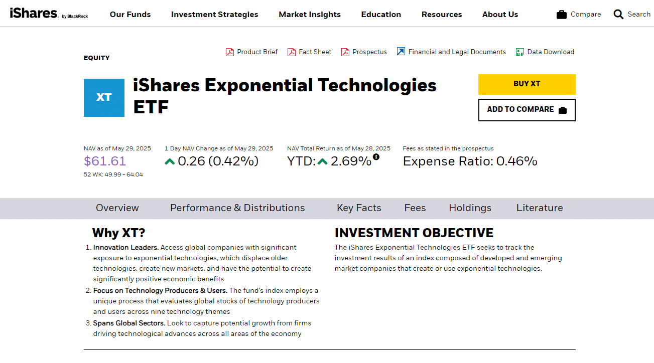Open the Literature tab
Image resolution: width=654 pixels, height=363 pixels.
(x=540, y=208)
